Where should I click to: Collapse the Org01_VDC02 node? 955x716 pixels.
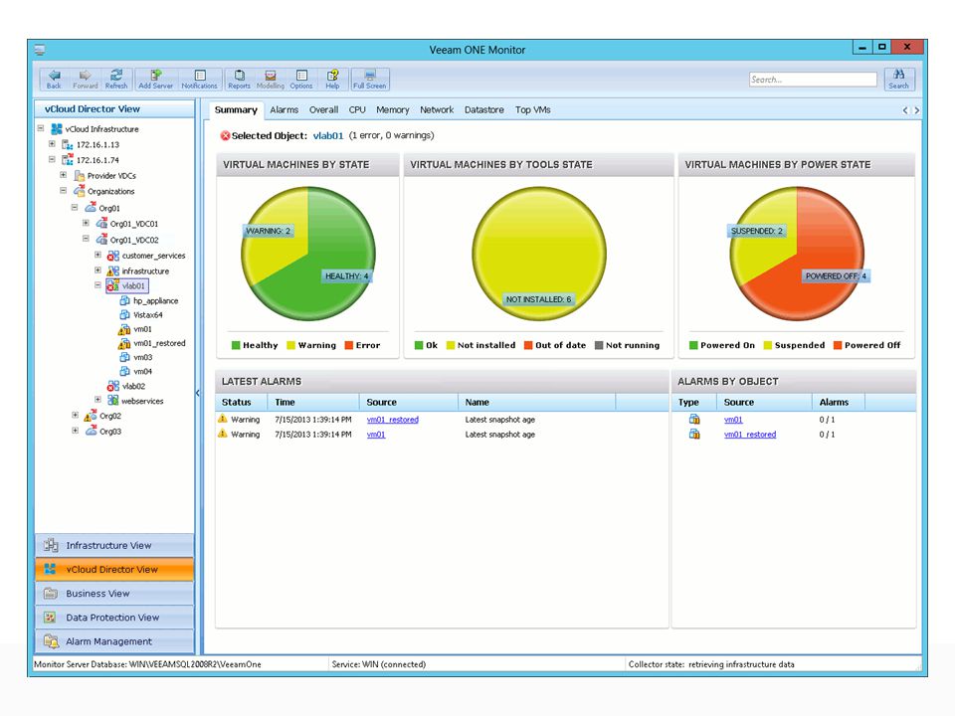(86, 239)
